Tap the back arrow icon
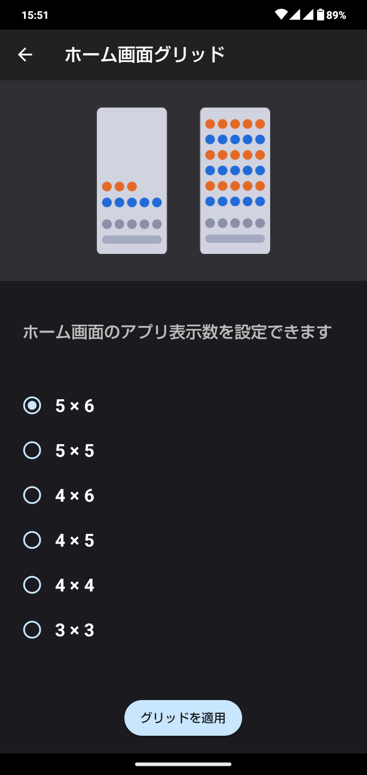 [x=25, y=55]
